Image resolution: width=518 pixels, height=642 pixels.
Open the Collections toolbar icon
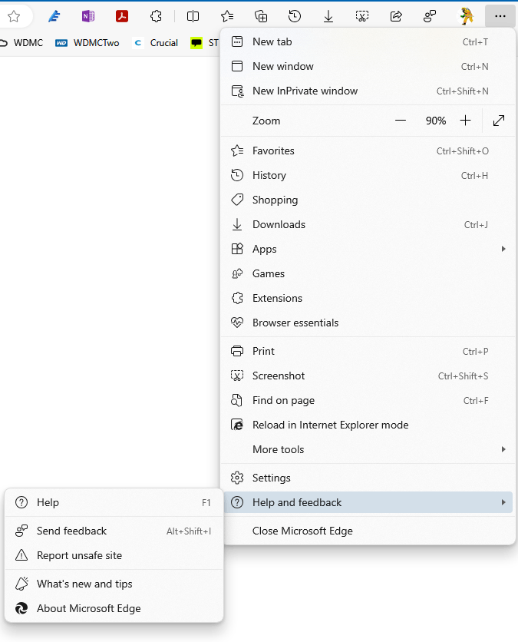point(261,16)
